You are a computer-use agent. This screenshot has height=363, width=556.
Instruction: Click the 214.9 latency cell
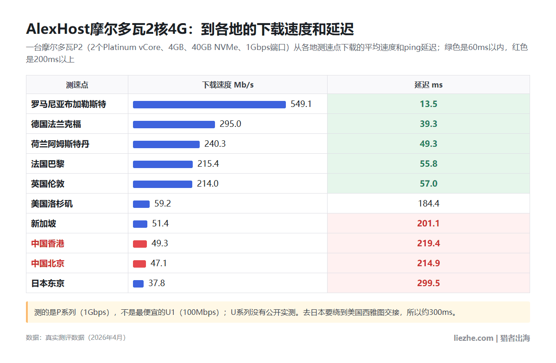pyautogui.click(x=429, y=263)
